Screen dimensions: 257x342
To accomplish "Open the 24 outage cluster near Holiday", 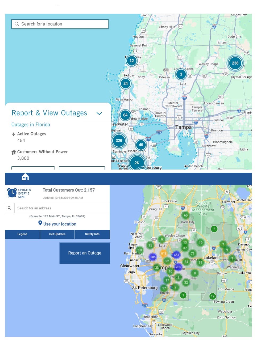I will coord(126,83).
